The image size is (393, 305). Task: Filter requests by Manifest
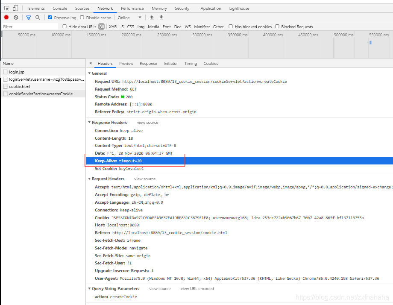[x=202, y=26]
